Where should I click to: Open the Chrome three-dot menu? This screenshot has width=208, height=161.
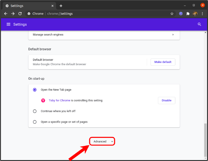[202, 14]
